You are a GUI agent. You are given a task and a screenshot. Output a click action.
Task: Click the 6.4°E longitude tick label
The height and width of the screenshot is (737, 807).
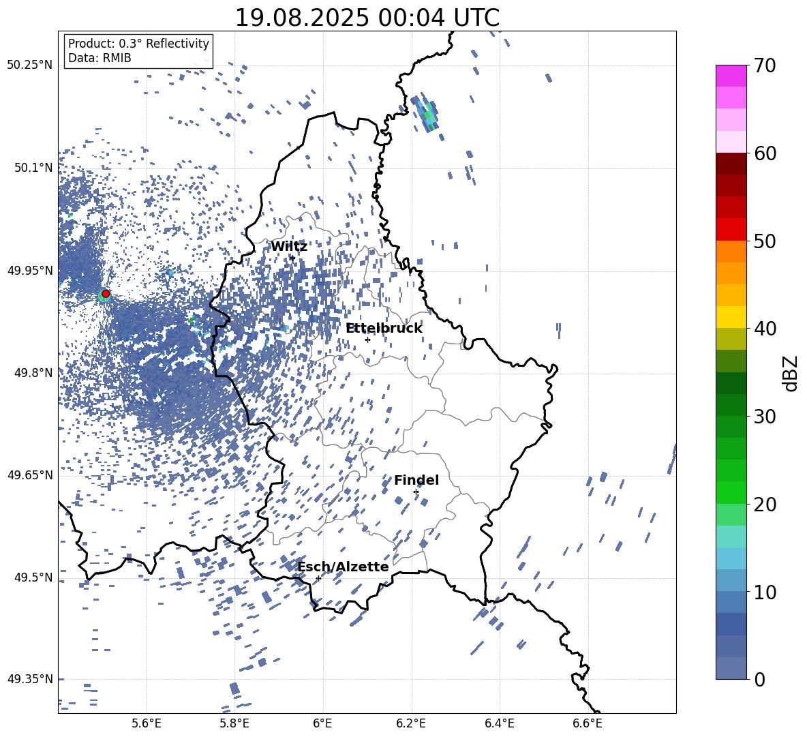click(x=499, y=723)
